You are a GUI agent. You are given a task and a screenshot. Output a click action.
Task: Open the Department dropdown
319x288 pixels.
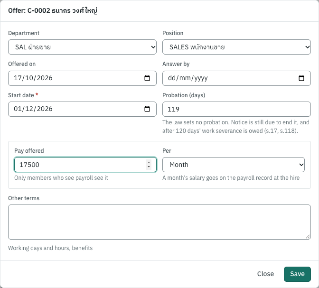pos(82,47)
